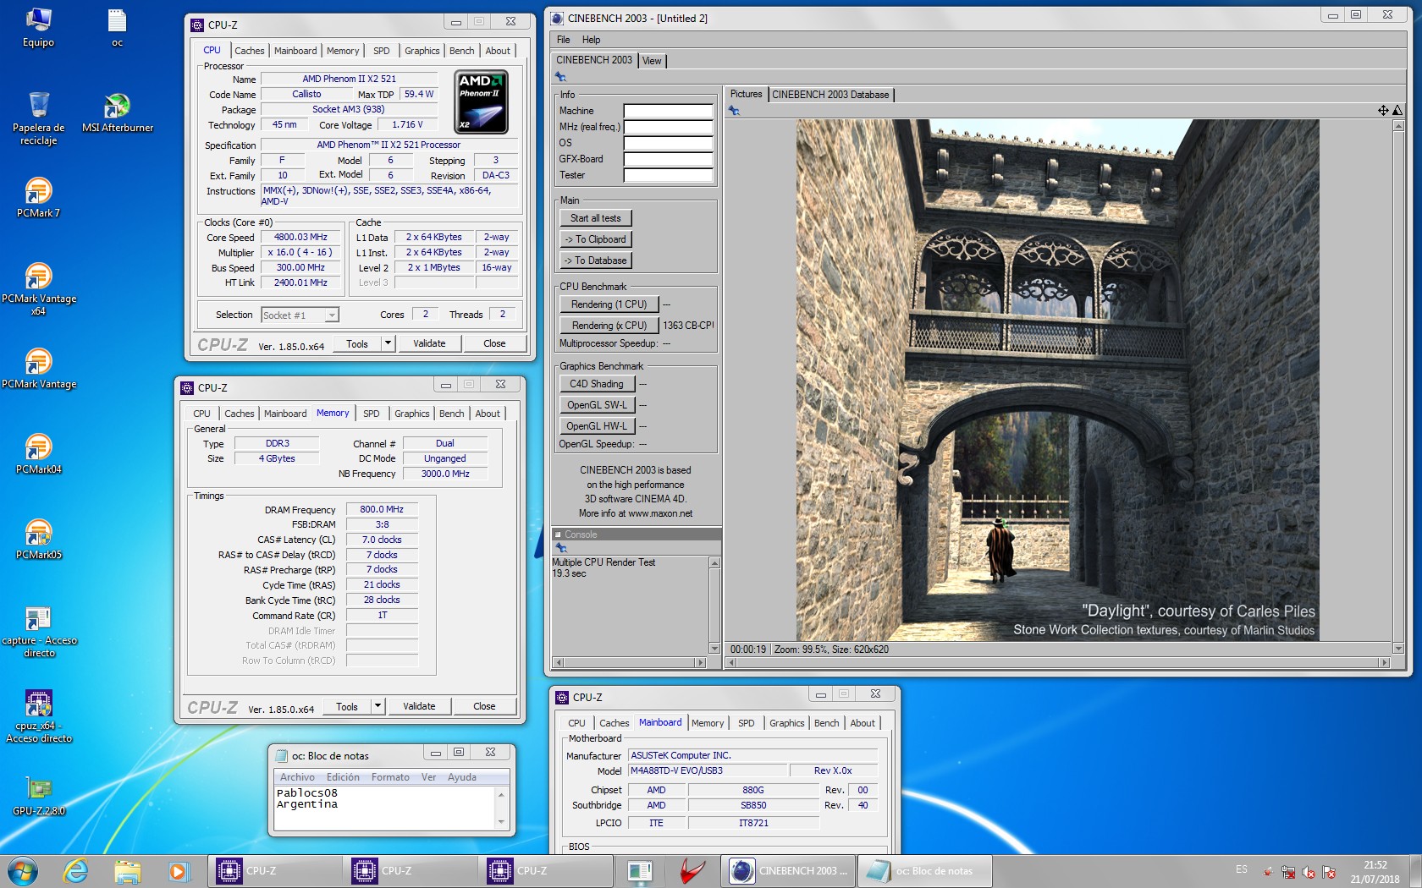Switch to Caches tab in top CPU-Z
The height and width of the screenshot is (888, 1422).
pos(249,51)
